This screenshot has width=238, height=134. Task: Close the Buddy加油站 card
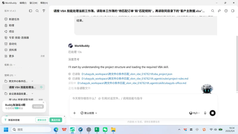coord(43,102)
